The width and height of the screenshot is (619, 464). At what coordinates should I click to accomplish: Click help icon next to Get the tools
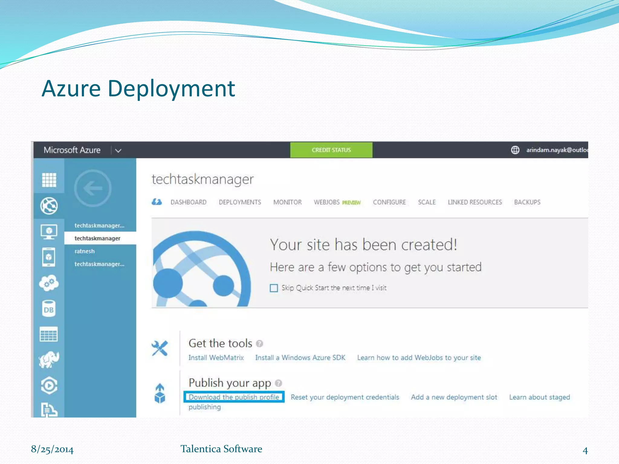(x=260, y=344)
